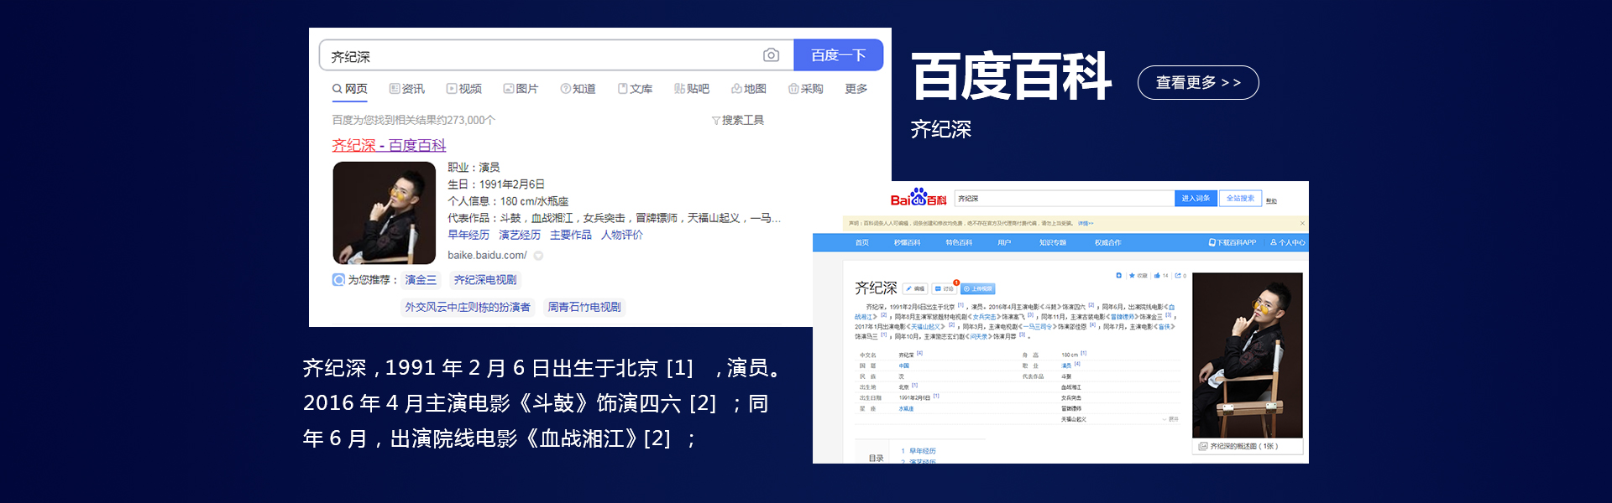Open the 采购 tab
The height and width of the screenshot is (503, 1612).
click(806, 89)
